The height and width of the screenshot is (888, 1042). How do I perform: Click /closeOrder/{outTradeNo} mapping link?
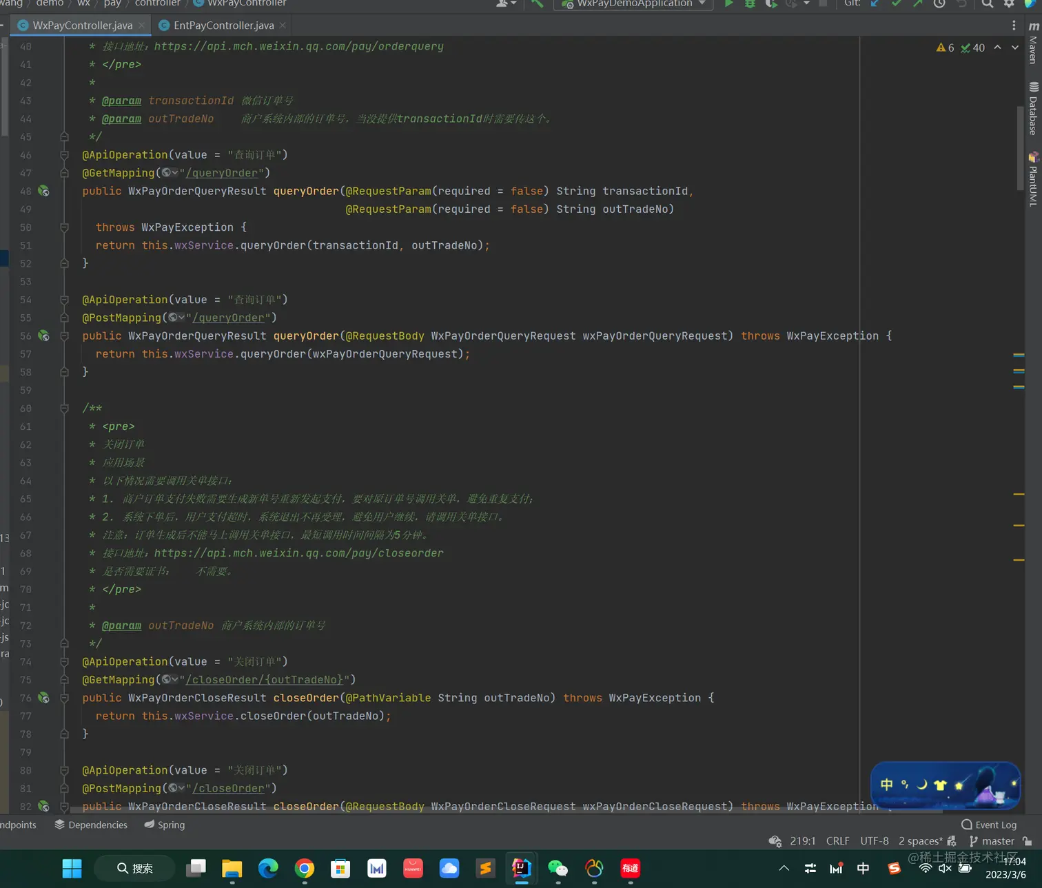[264, 680]
